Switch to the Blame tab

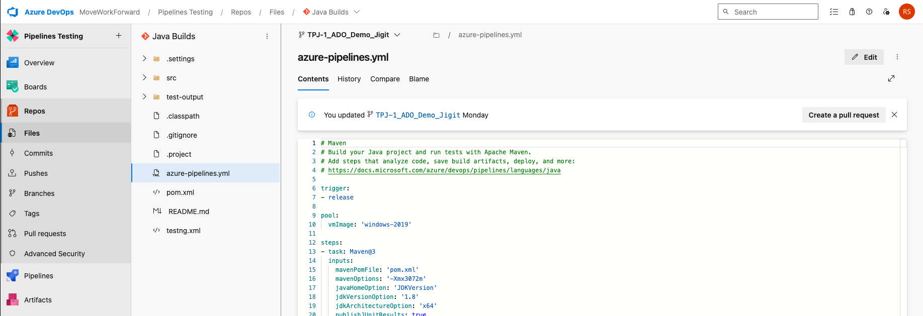[x=418, y=79]
